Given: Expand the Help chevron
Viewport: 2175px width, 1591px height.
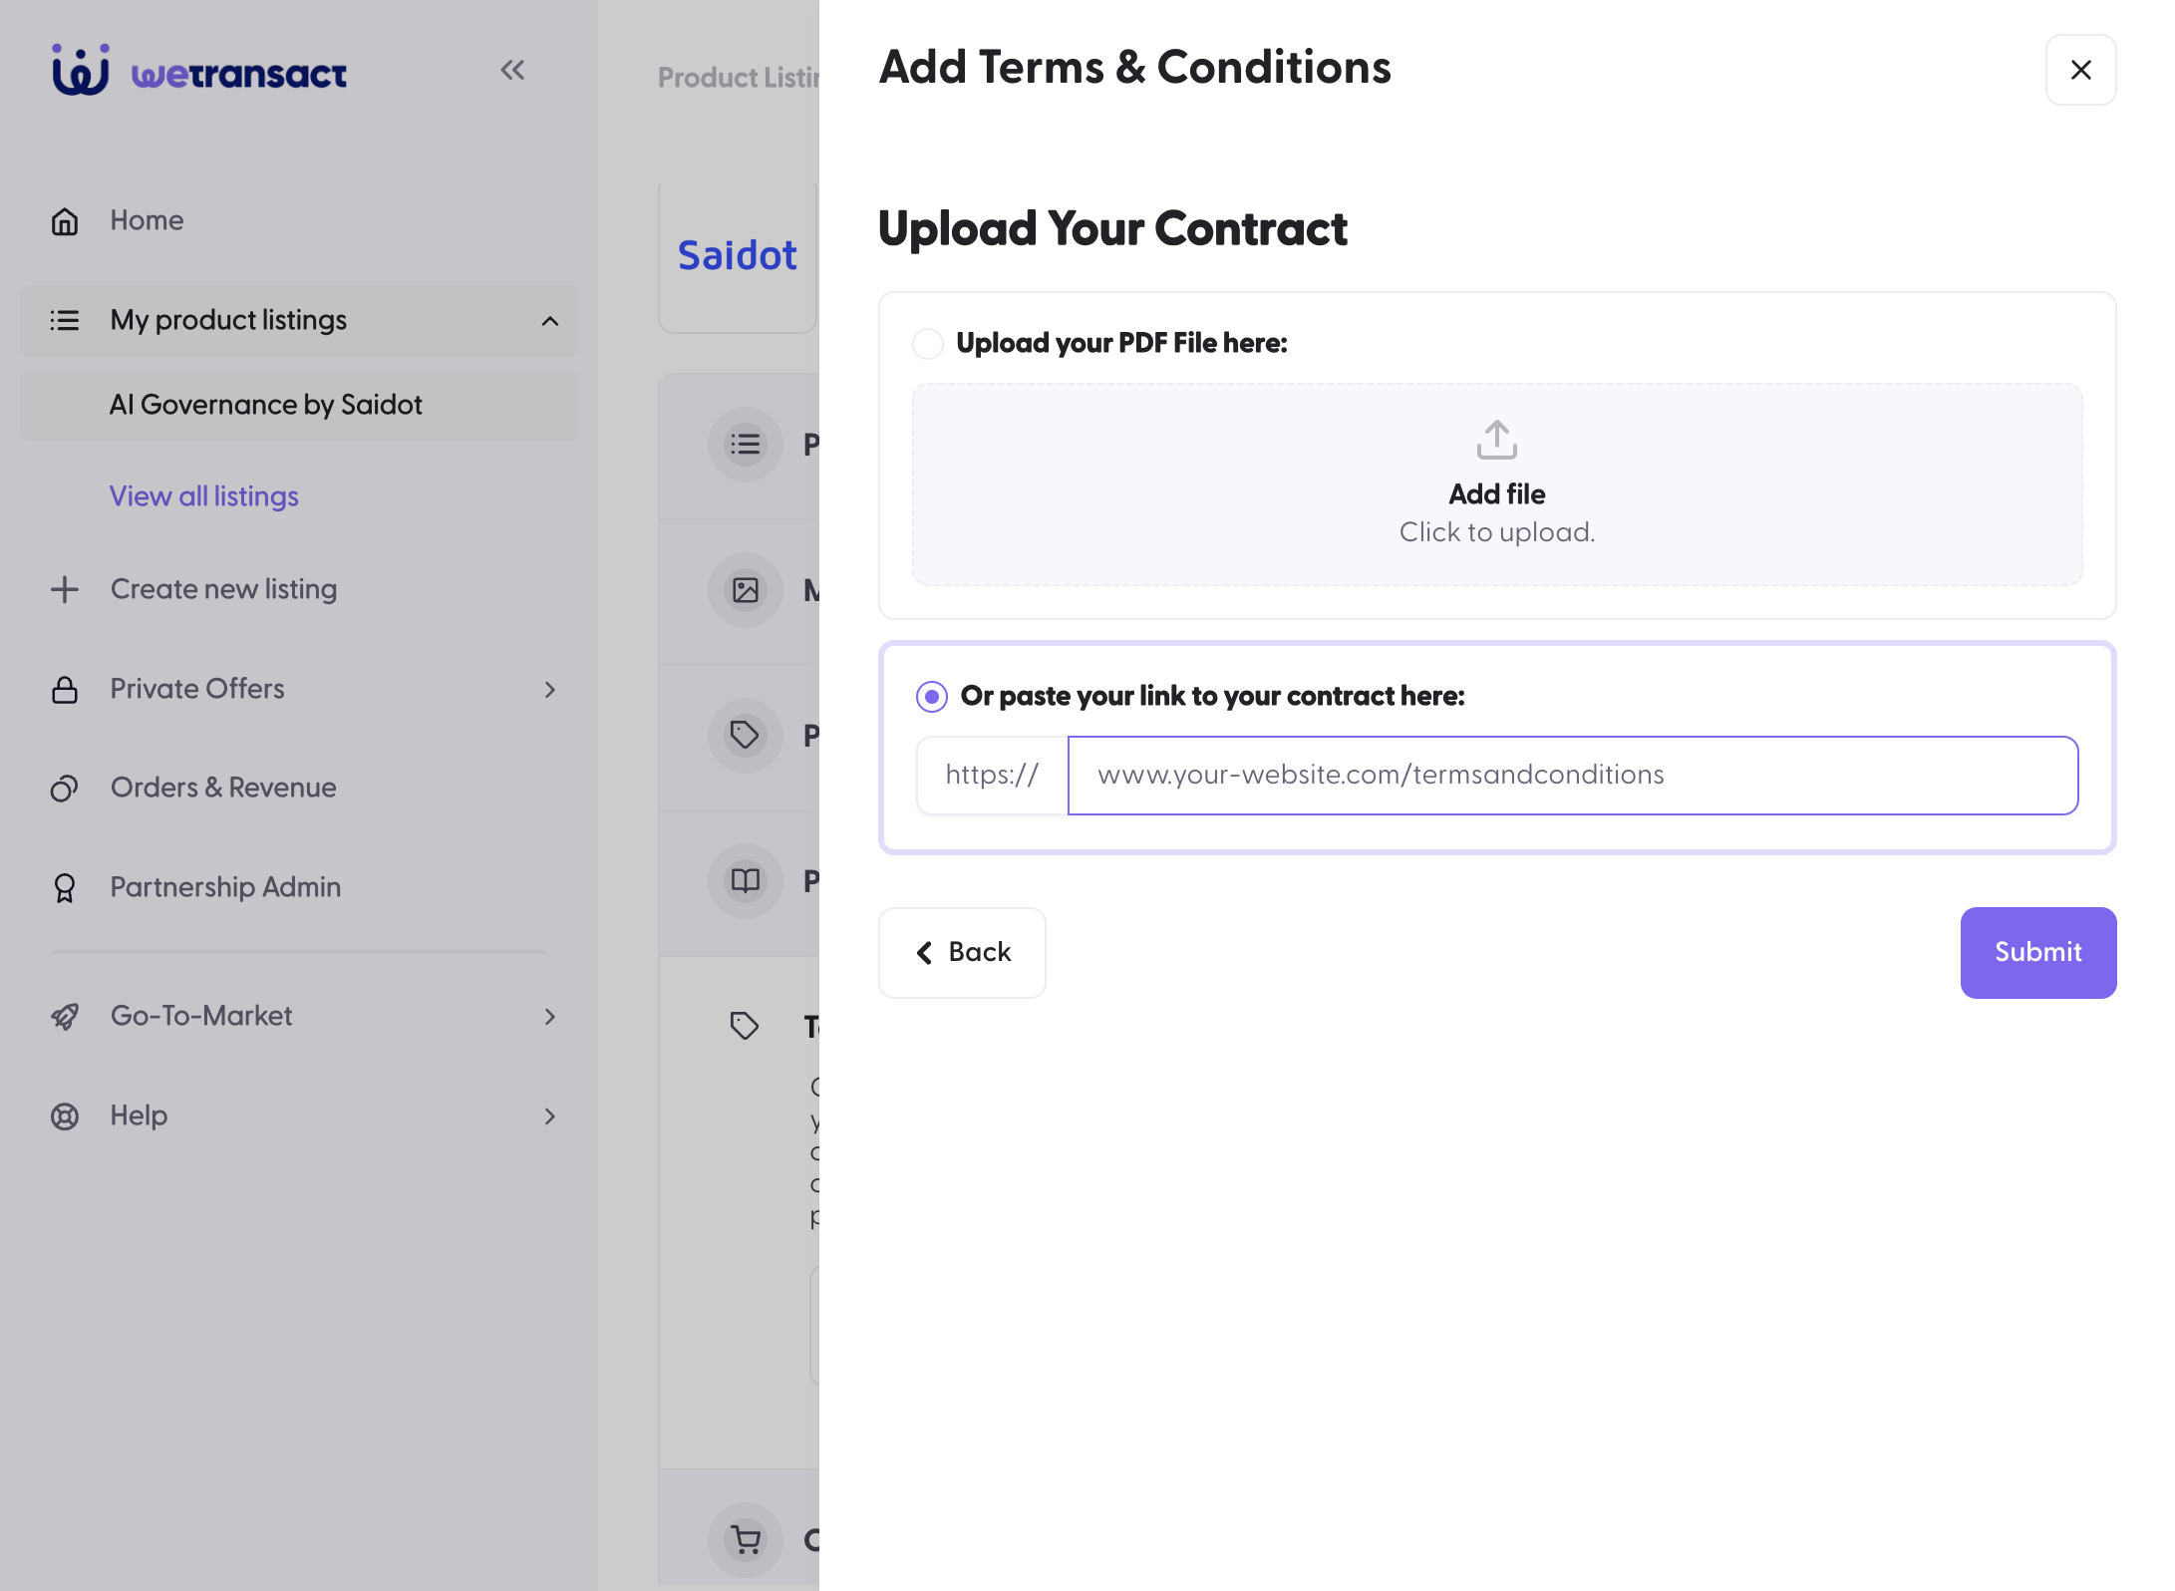Looking at the screenshot, I should tap(550, 1116).
